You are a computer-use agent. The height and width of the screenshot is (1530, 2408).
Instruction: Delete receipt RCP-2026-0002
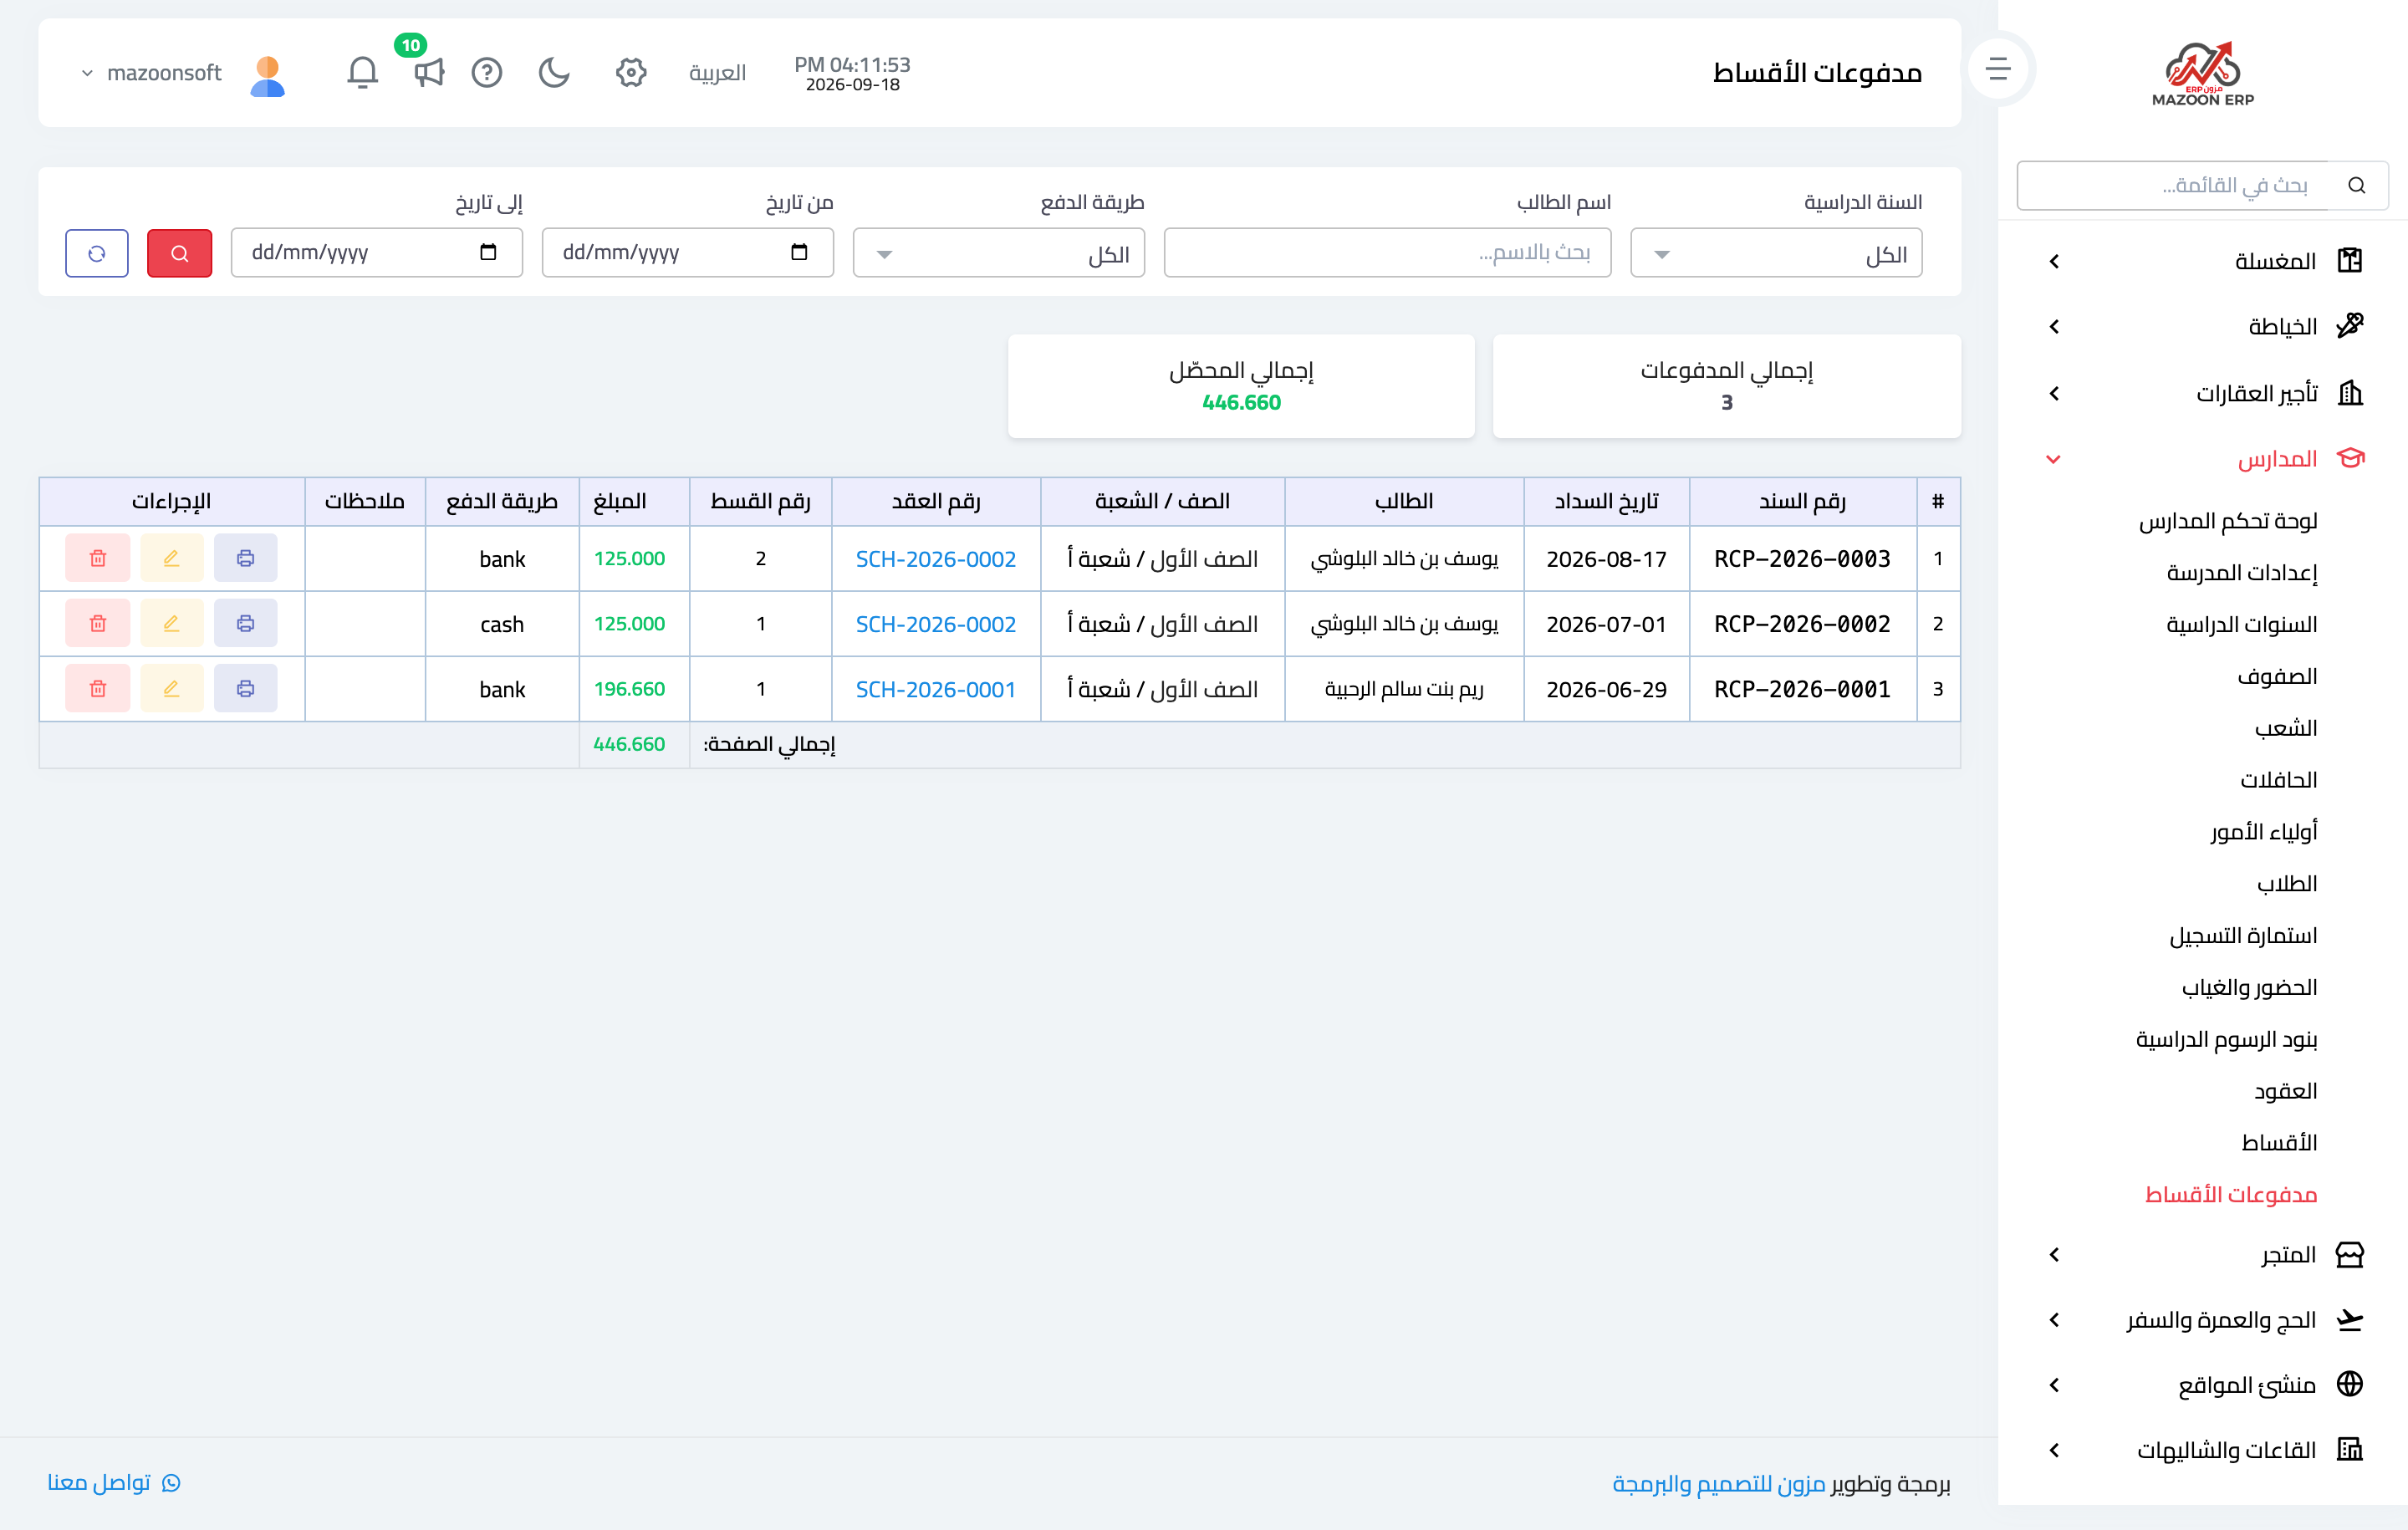98,623
